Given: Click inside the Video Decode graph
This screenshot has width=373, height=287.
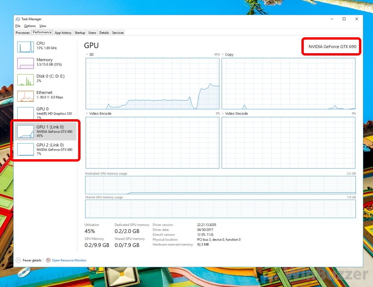Looking at the screenshot, I should tap(289, 143).
